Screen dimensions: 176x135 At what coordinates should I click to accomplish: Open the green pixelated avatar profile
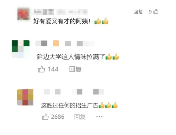coord(21,49)
